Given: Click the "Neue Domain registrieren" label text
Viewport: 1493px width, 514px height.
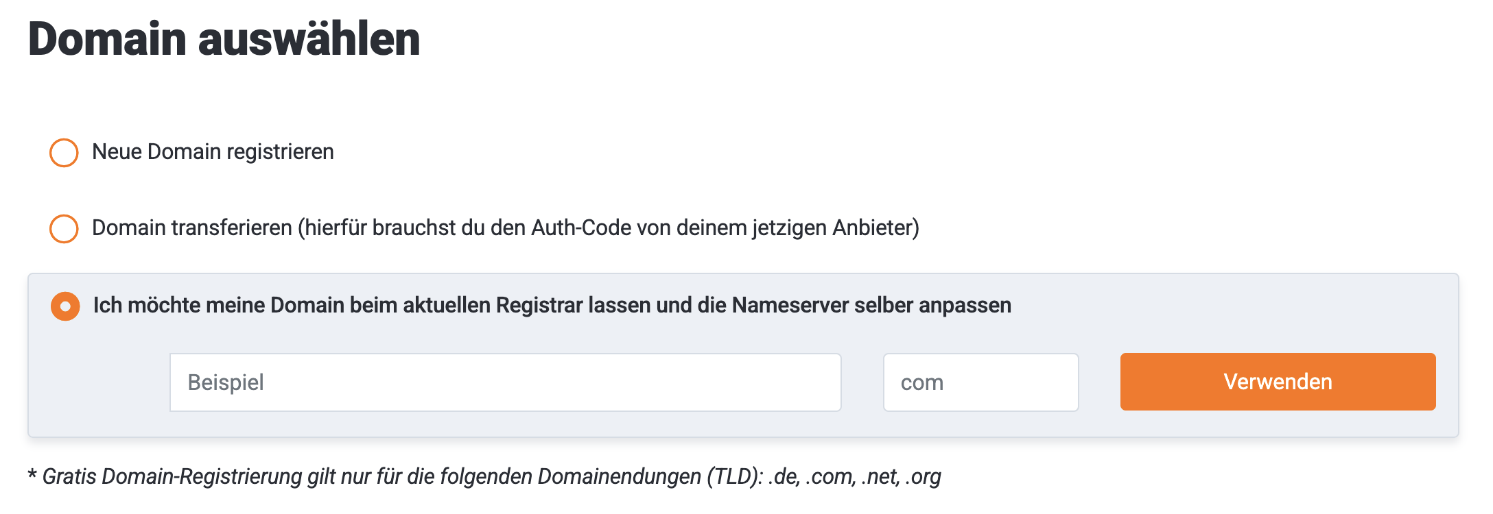Looking at the screenshot, I should (213, 152).
